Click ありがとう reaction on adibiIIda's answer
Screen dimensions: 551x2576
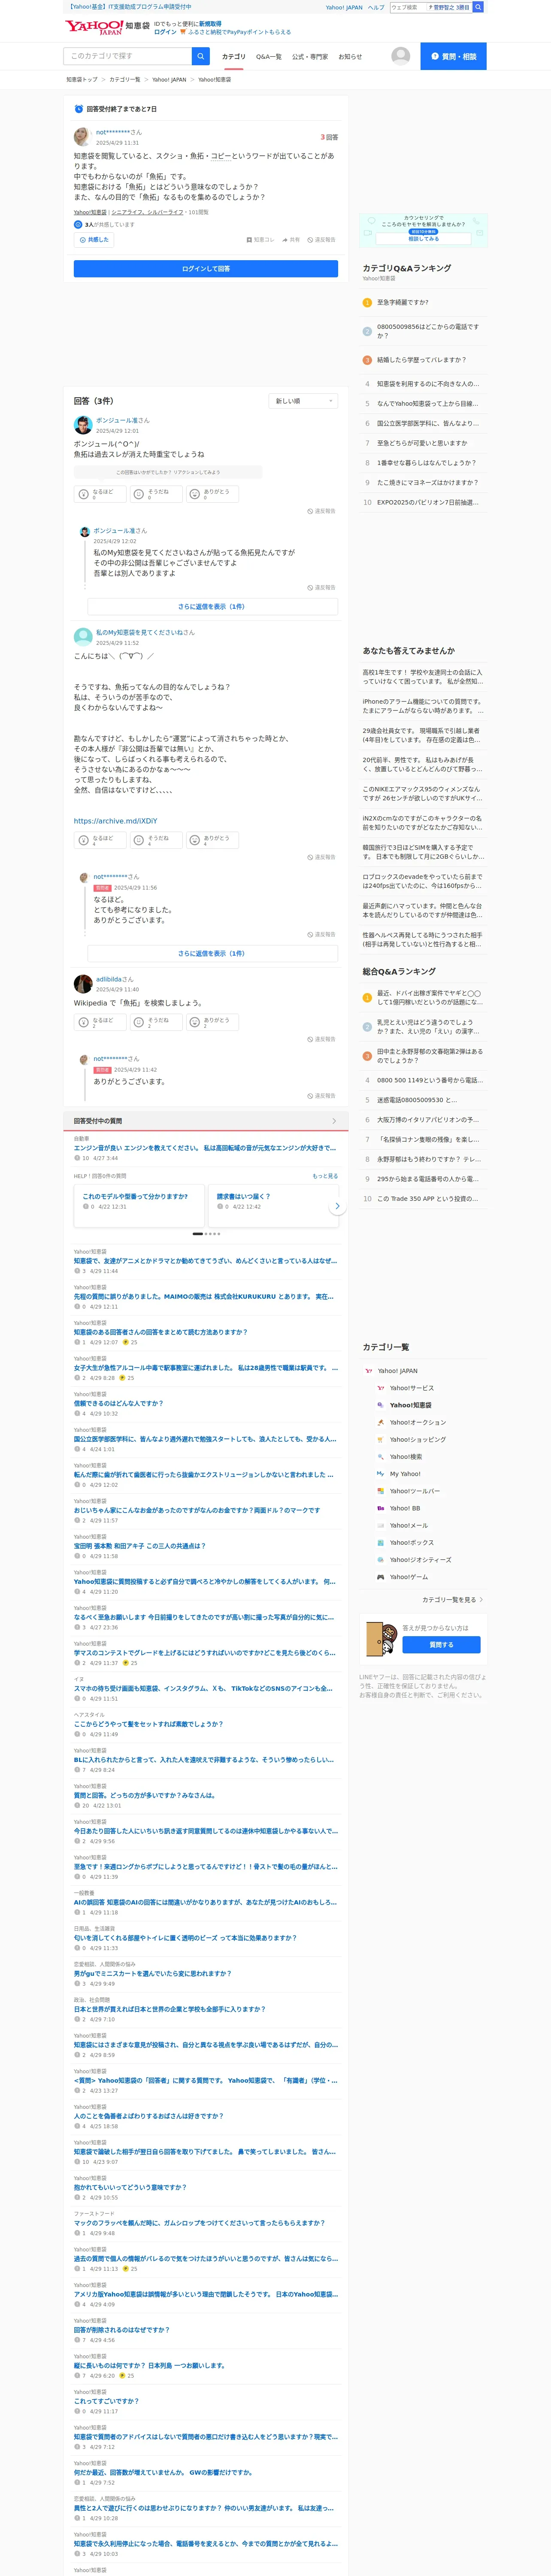(x=212, y=1022)
